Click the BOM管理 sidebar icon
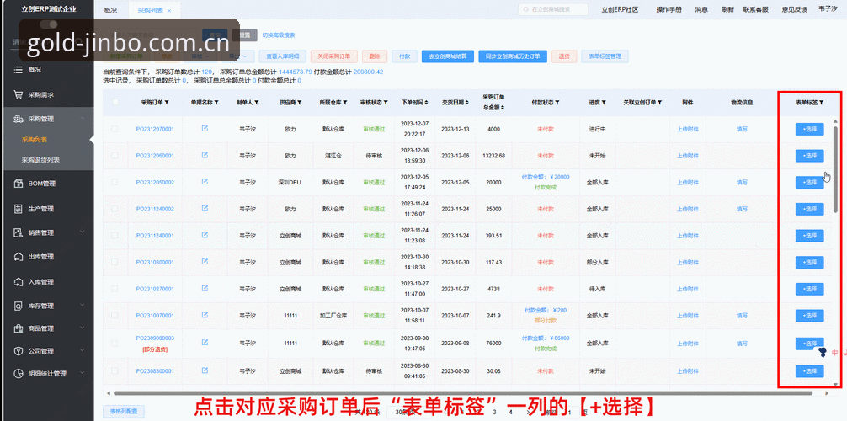Viewport: 847px width, 421px height. pyautogui.click(x=18, y=184)
